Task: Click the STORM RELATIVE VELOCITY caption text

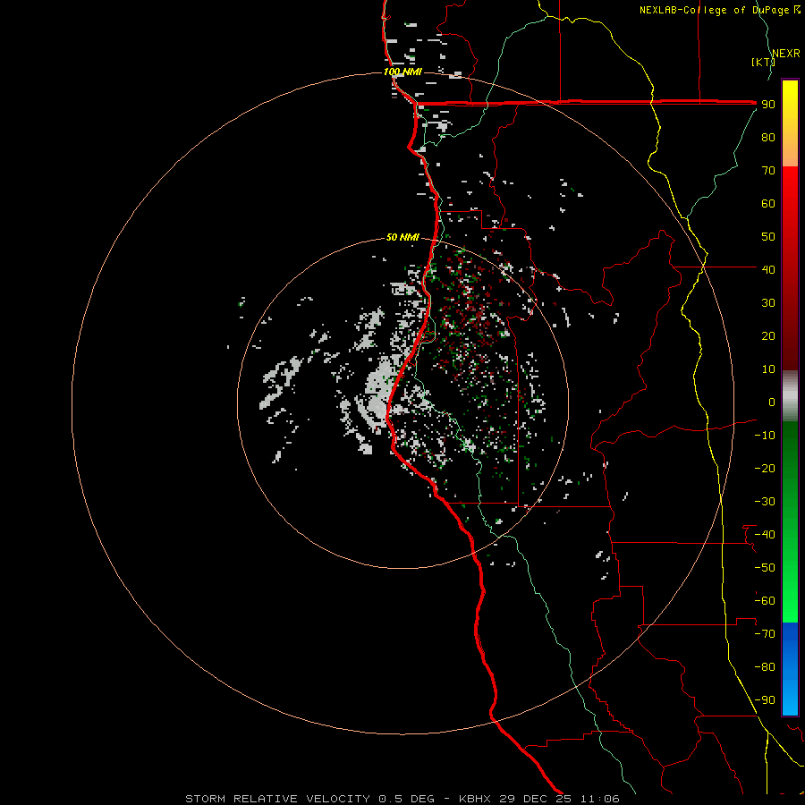Action: coord(278,799)
